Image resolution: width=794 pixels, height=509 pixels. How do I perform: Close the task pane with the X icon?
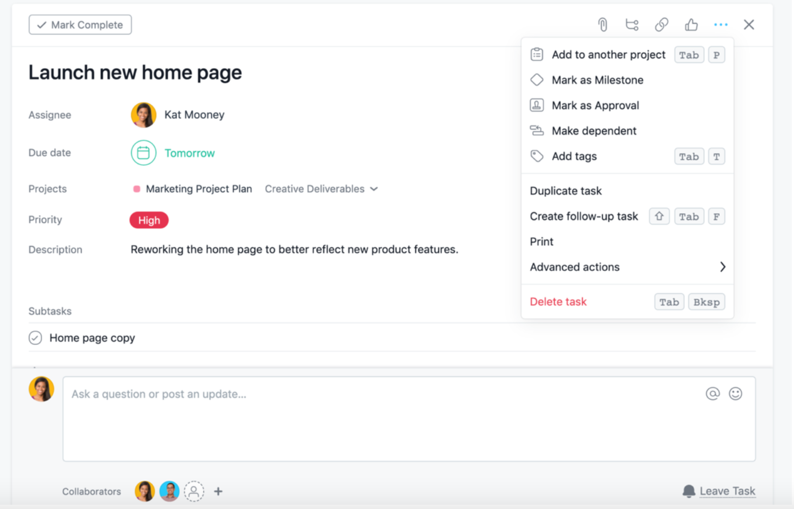click(x=749, y=25)
